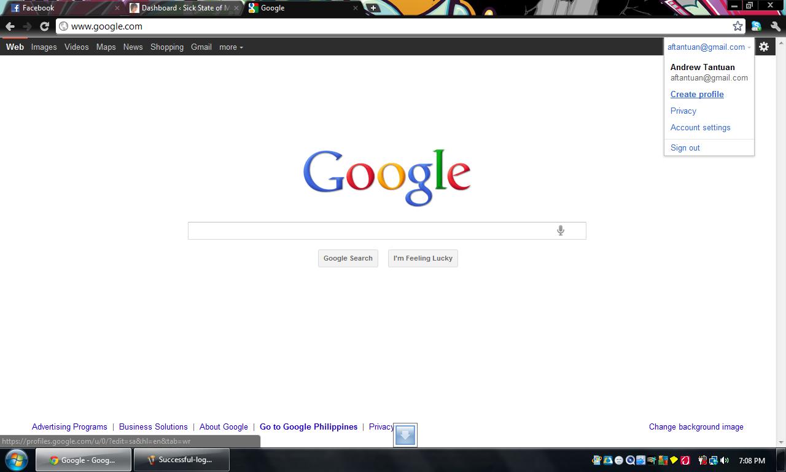
Task: Open a new tab with the plus button
Action: click(x=373, y=8)
